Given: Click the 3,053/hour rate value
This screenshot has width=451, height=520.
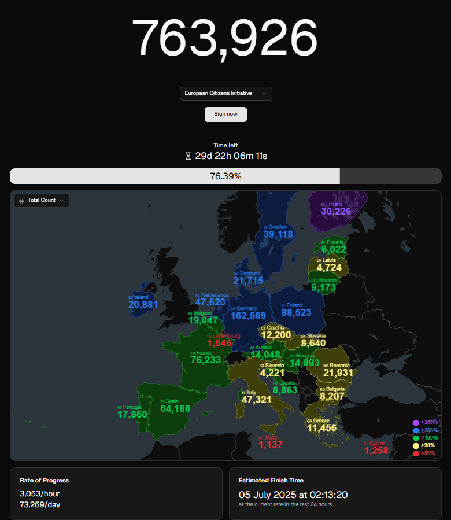Looking at the screenshot, I should pyautogui.click(x=40, y=494).
